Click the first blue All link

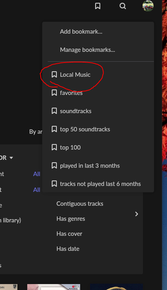[37, 174]
